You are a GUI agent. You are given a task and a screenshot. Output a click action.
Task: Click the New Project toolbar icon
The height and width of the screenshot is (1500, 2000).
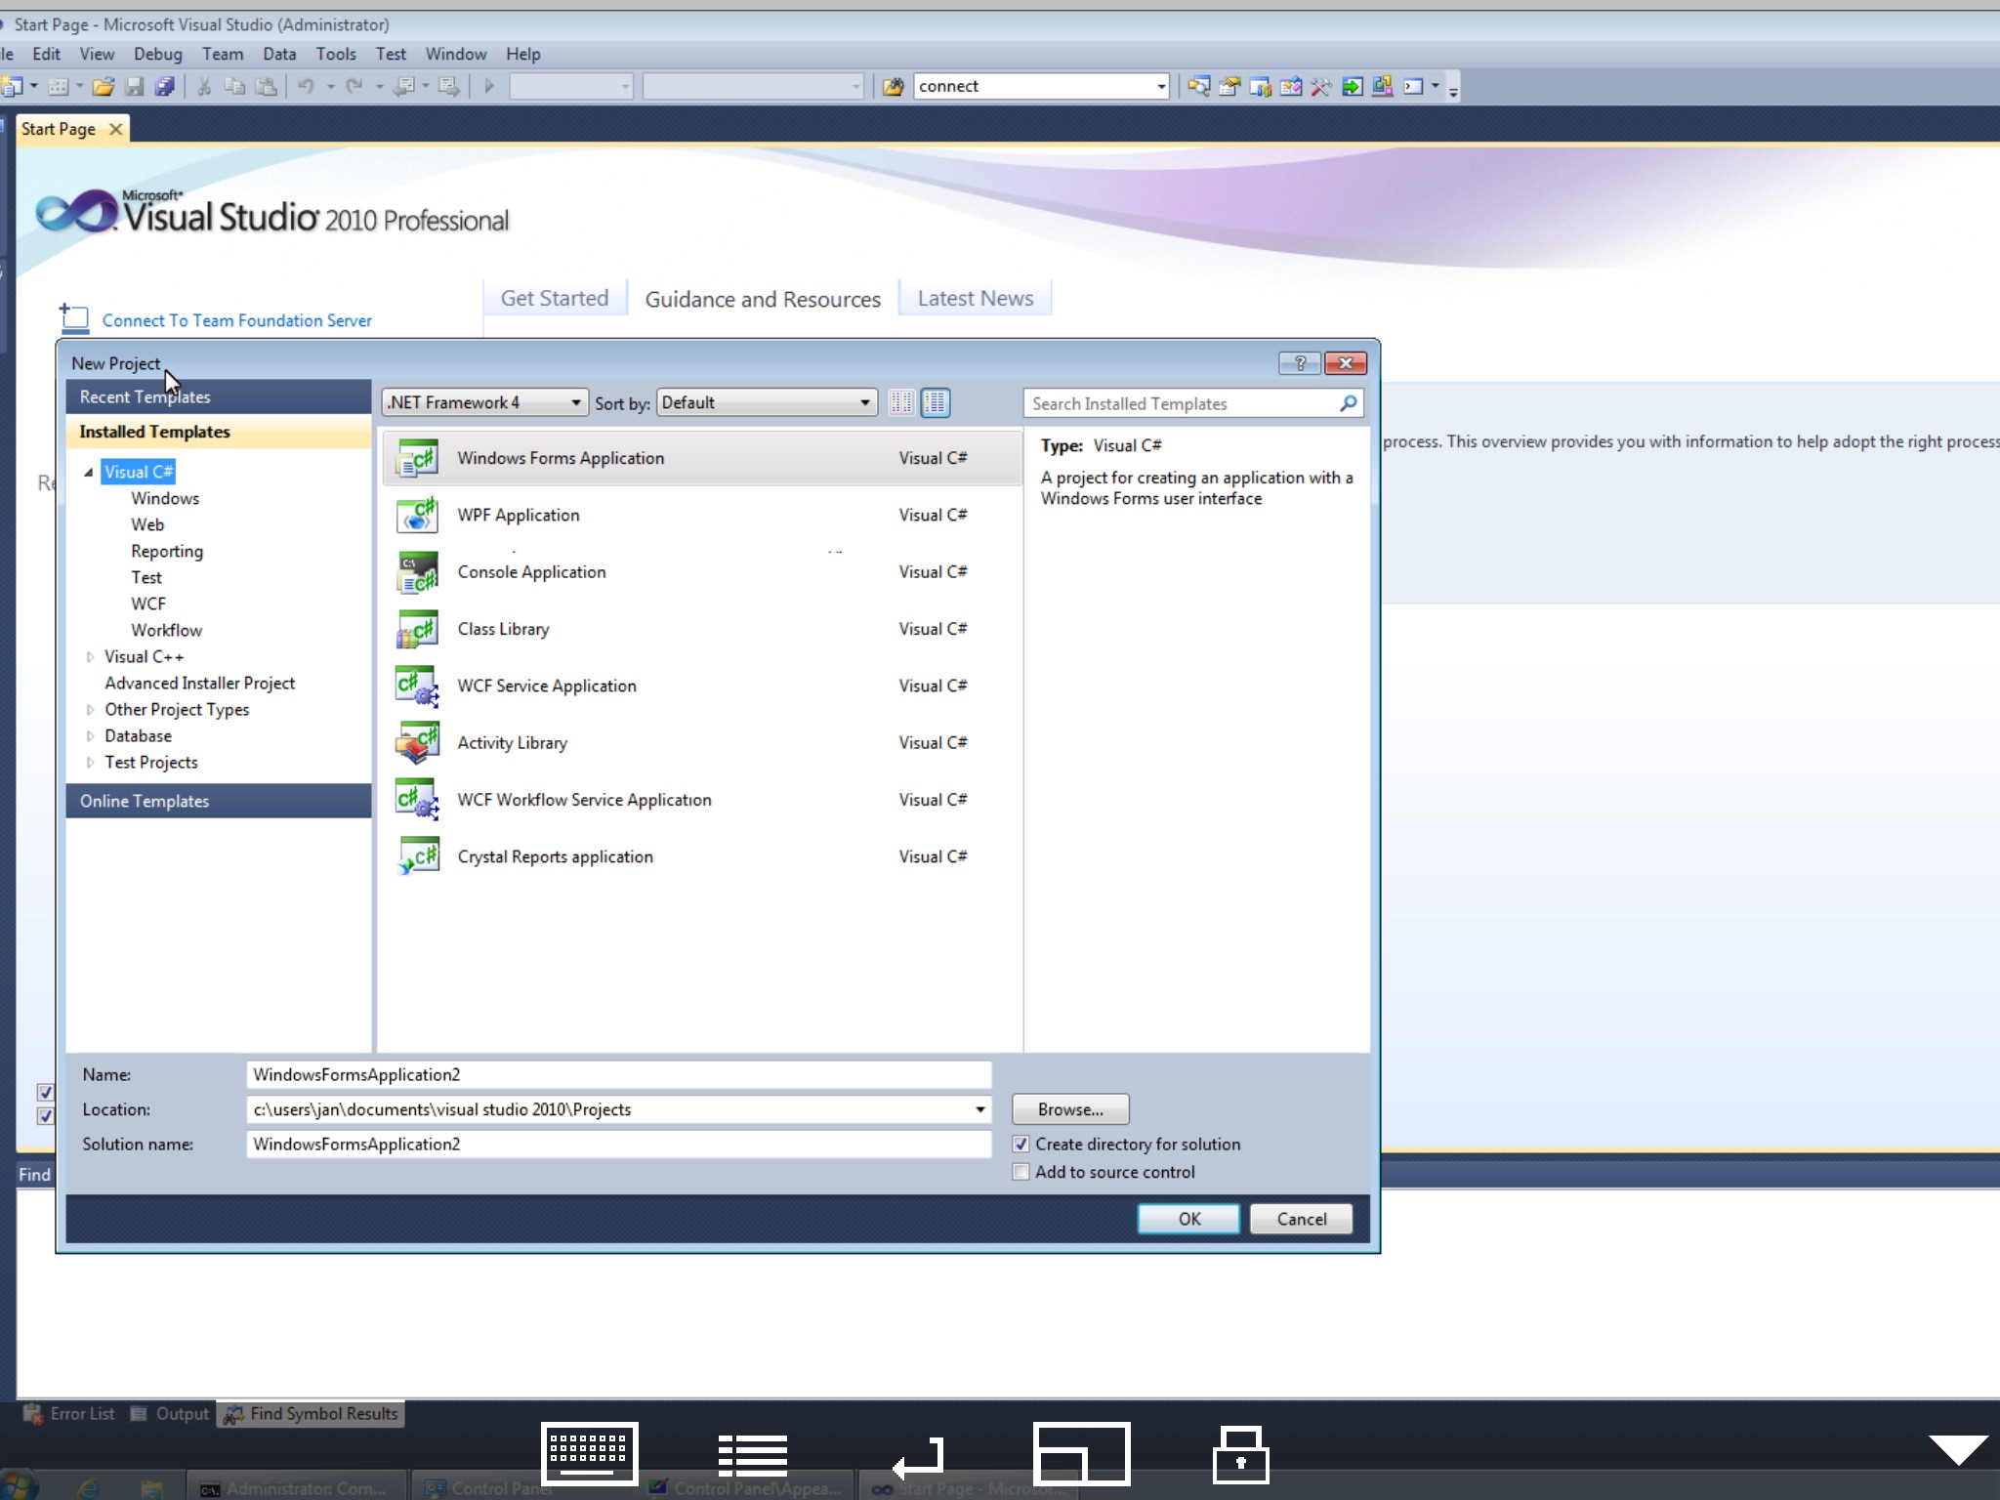12,86
